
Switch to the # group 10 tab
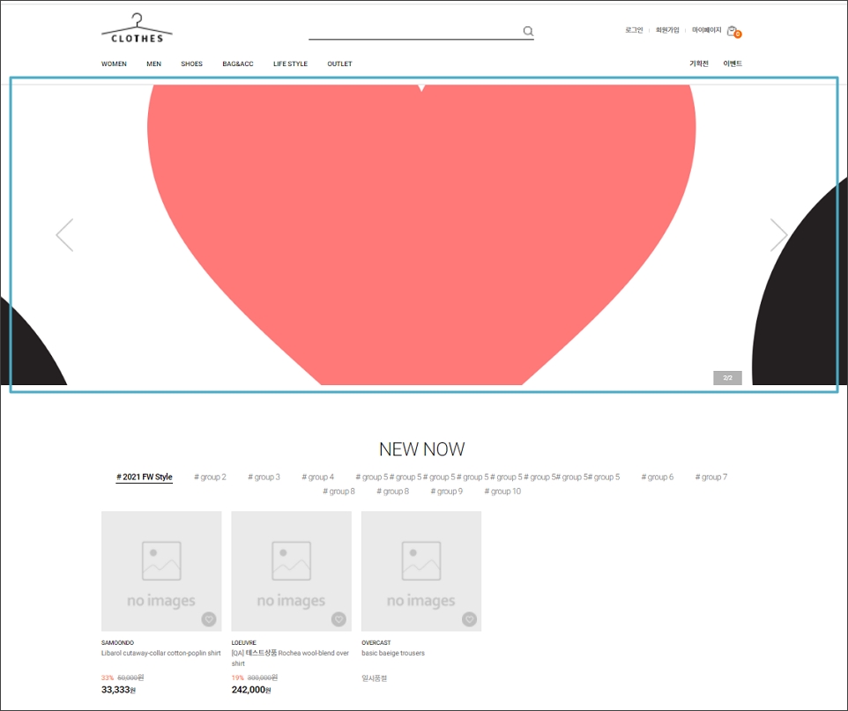(502, 492)
